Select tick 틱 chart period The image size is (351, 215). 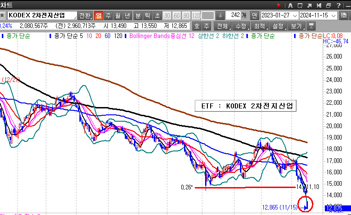pos(148,16)
